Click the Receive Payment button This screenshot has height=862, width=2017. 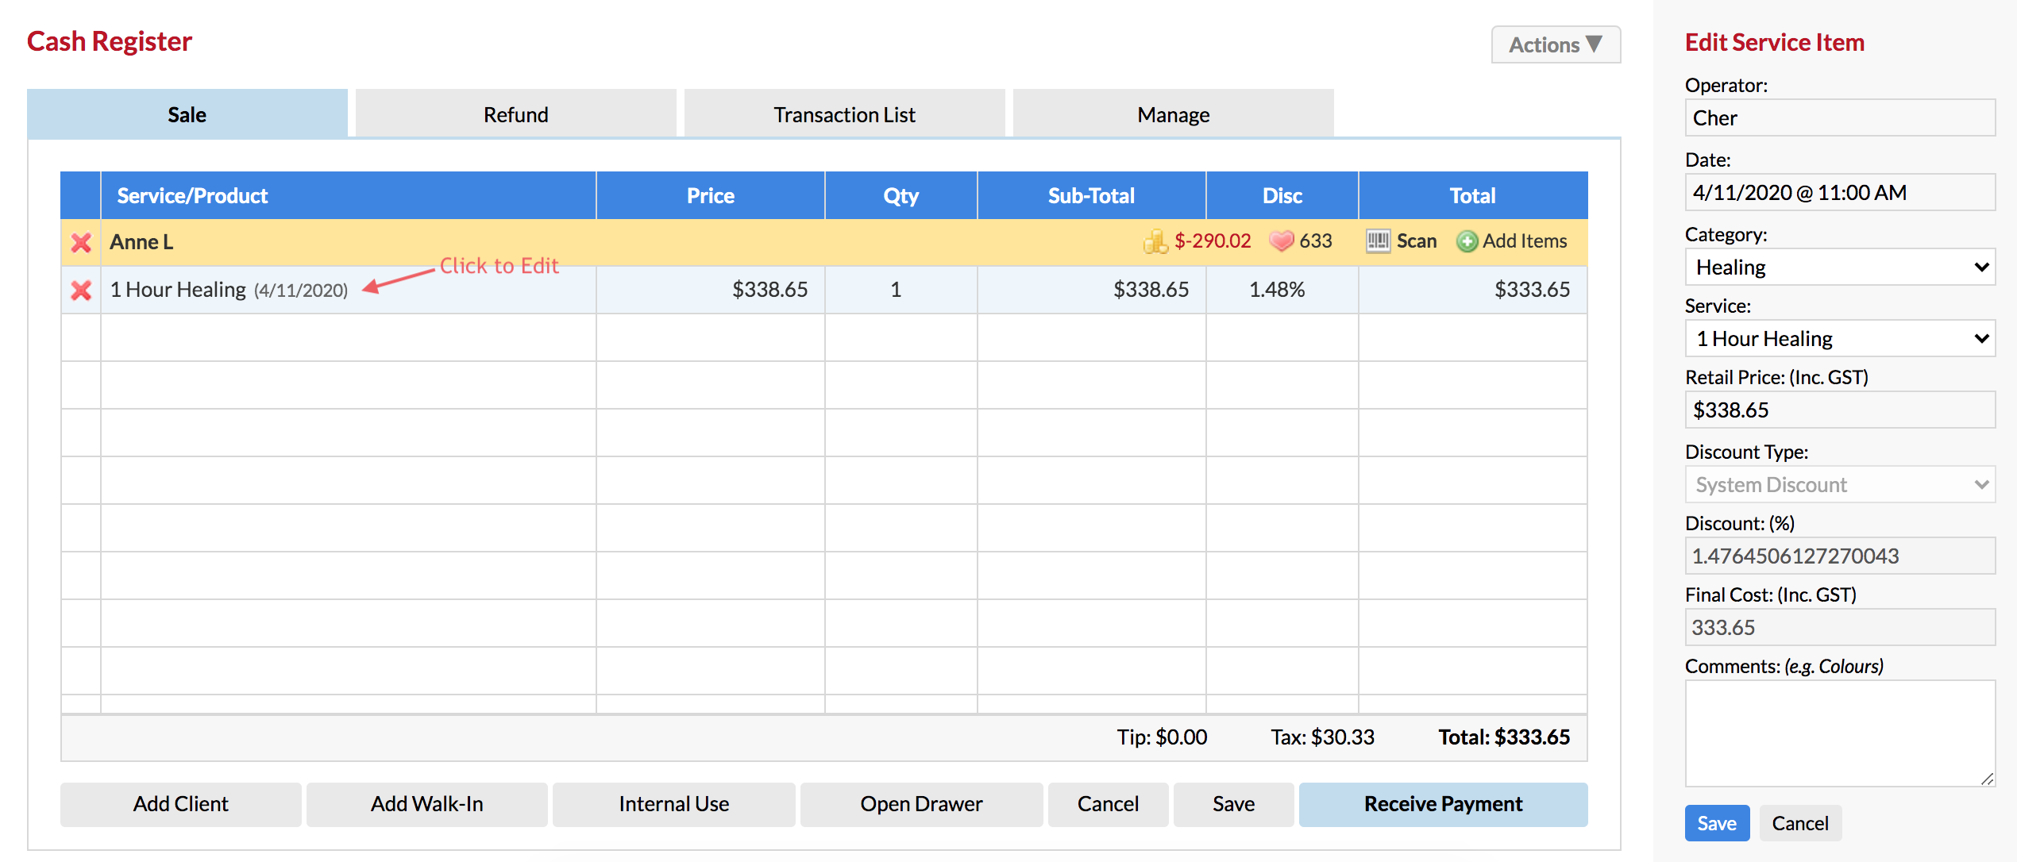pyautogui.click(x=1444, y=804)
